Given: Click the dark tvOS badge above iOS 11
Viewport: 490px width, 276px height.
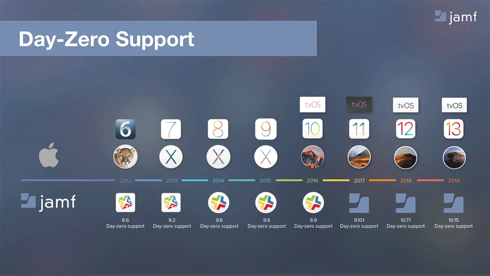Looking at the screenshot, I should [x=359, y=105].
